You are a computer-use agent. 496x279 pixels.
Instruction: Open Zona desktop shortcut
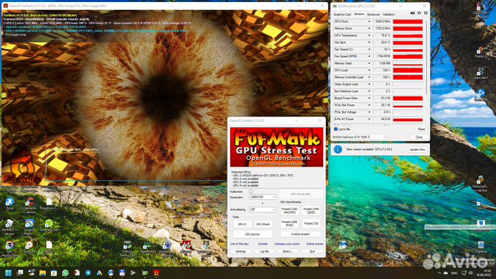[10, 204]
